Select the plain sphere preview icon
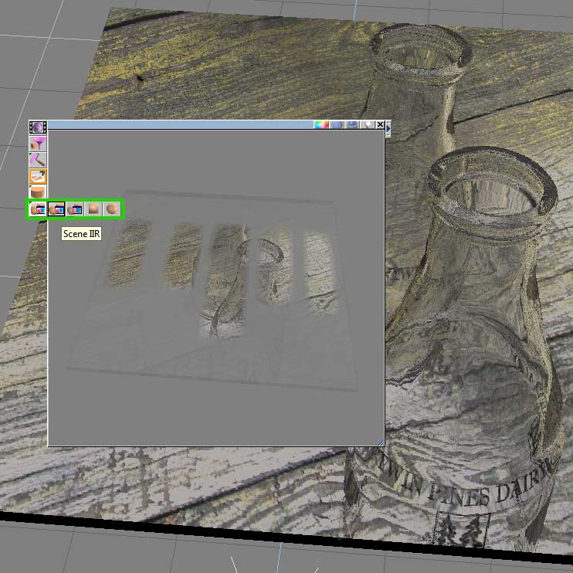 [x=112, y=209]
